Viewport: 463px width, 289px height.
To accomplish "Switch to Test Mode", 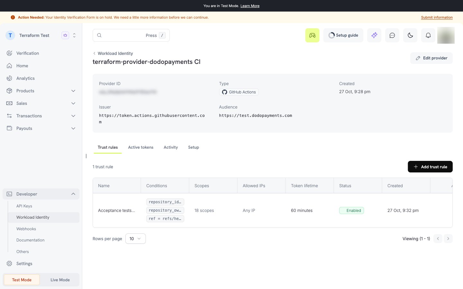I will tap(22, 280).
